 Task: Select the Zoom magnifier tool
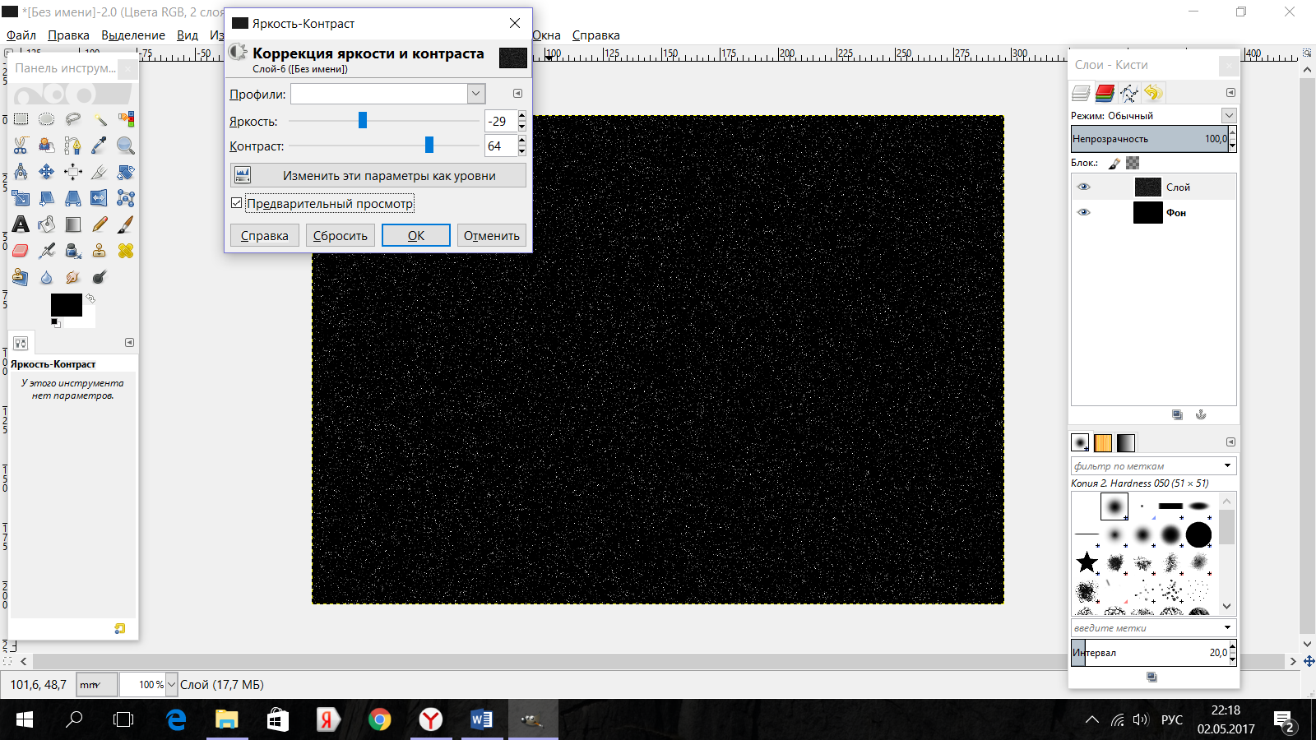tap(126, 146)
